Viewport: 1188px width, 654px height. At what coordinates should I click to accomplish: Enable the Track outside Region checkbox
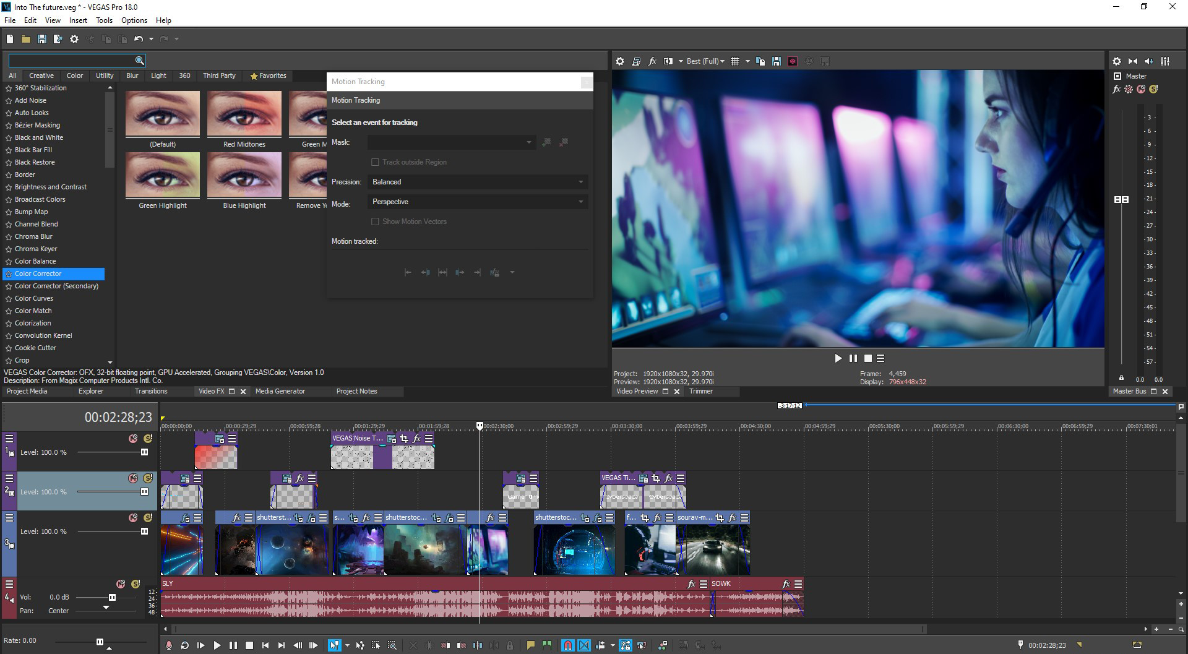point(376,161)
